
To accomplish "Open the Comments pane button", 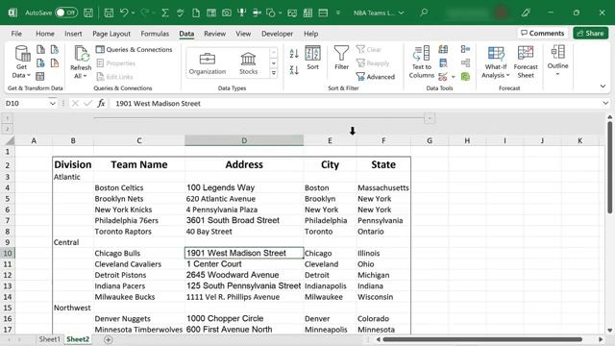I will click(x=542, y=34).
